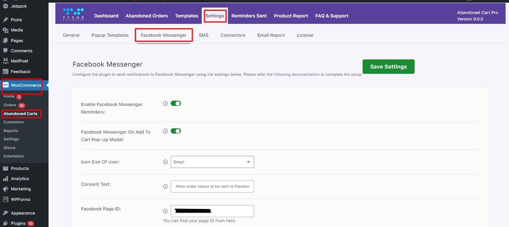
Task: Open the Abandoned Orders tab
Action: coord(147,16)
